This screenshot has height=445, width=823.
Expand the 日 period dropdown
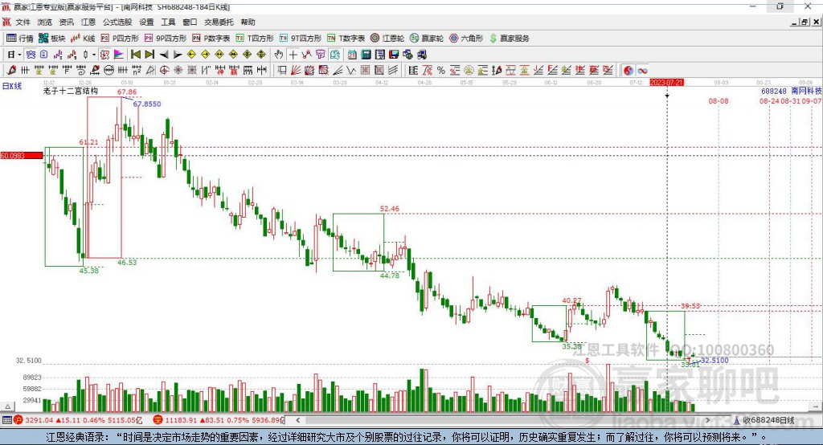(19, 55)
